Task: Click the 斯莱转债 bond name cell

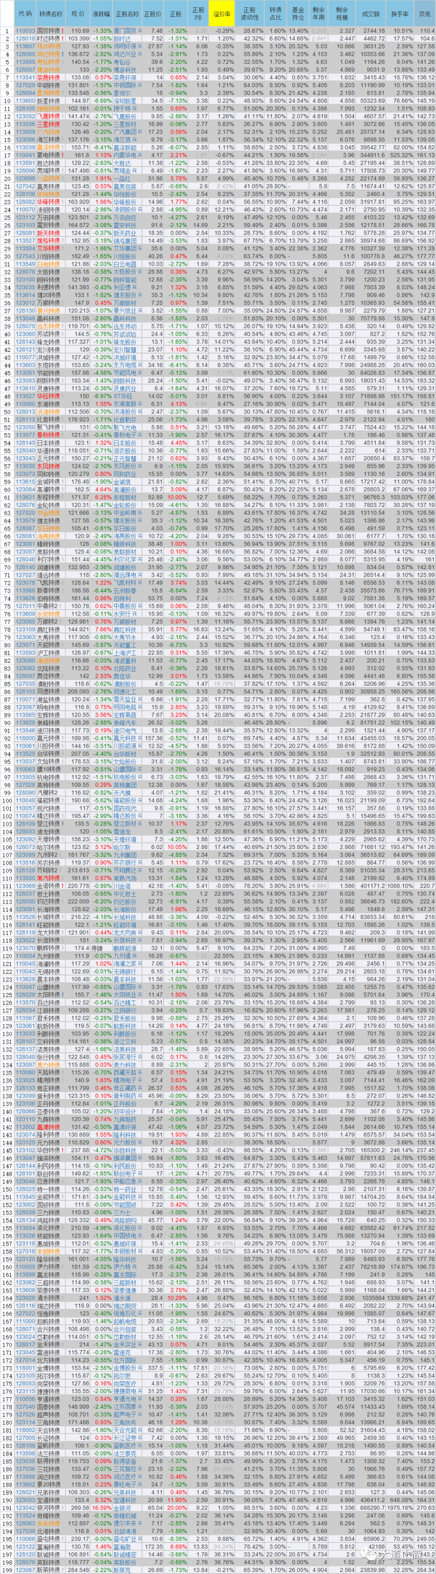Action: tap(51, 1569)
